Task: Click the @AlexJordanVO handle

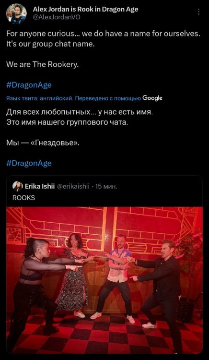Action: pyautogui.click(x=57, y=17)
